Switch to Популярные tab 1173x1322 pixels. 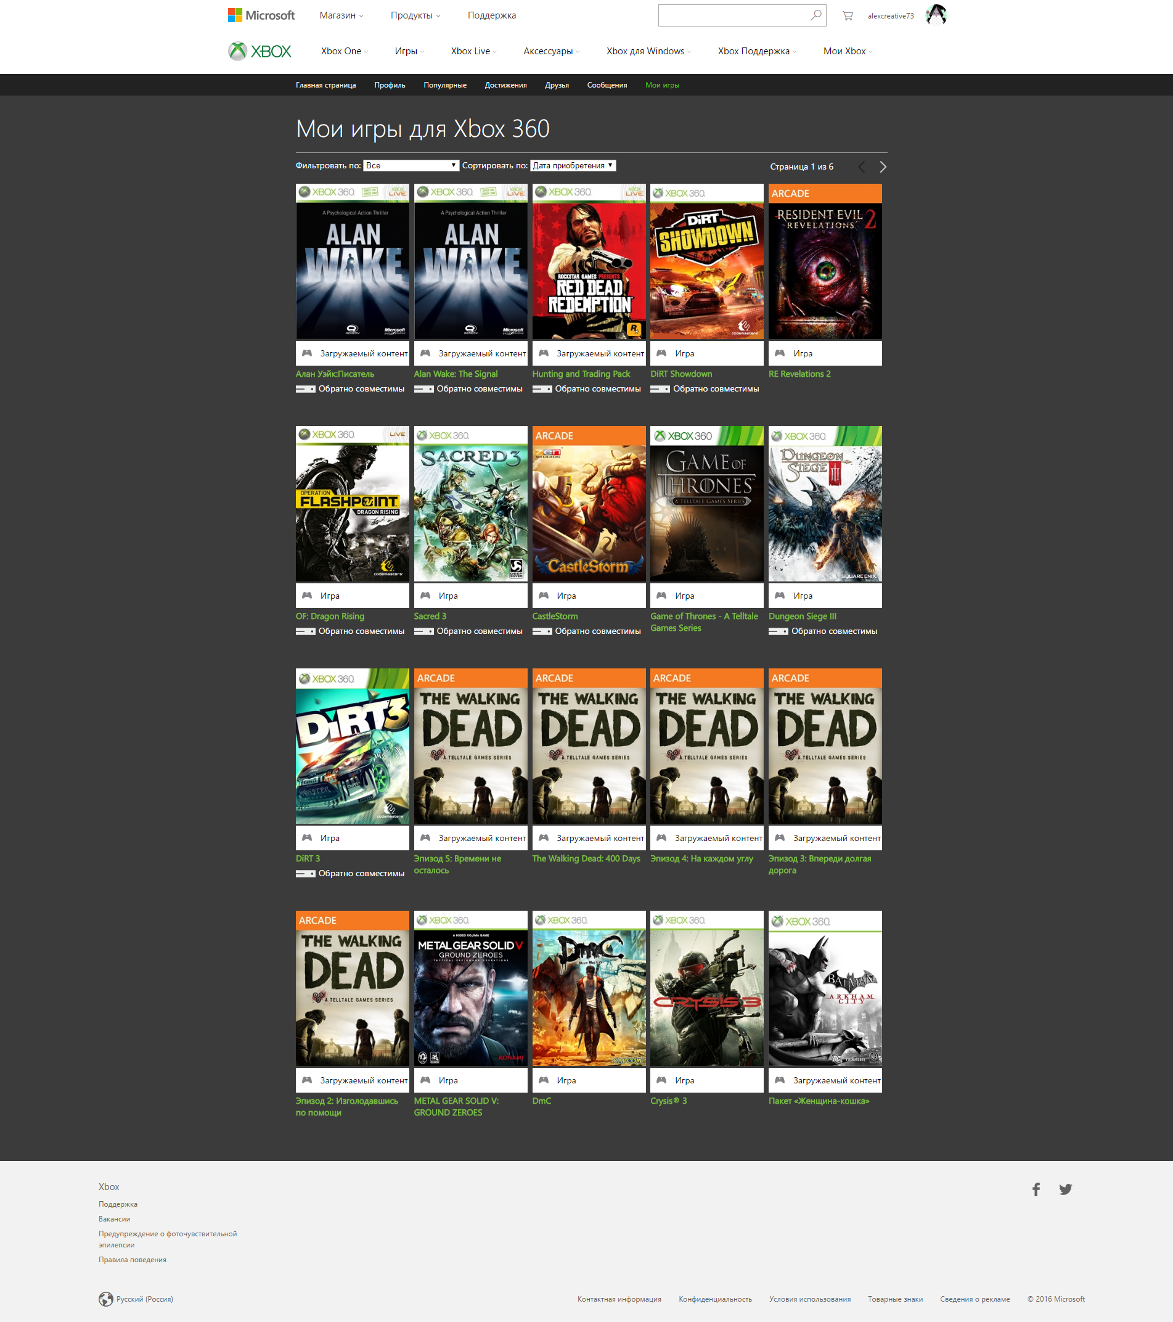[445, 85]
